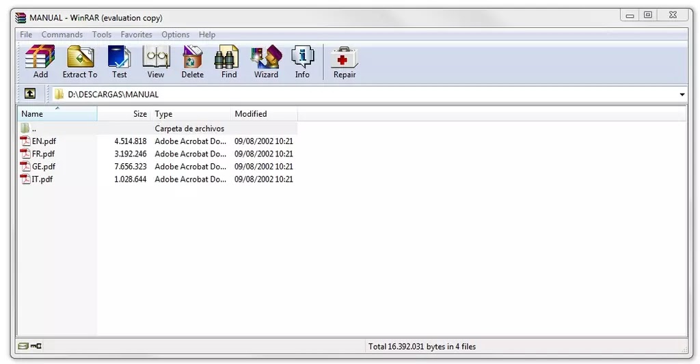Click the IT.pdf file icon

point(25,179)
